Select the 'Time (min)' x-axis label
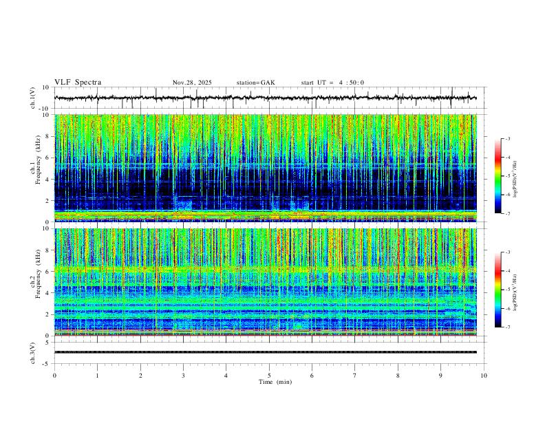 coord(275,382)
